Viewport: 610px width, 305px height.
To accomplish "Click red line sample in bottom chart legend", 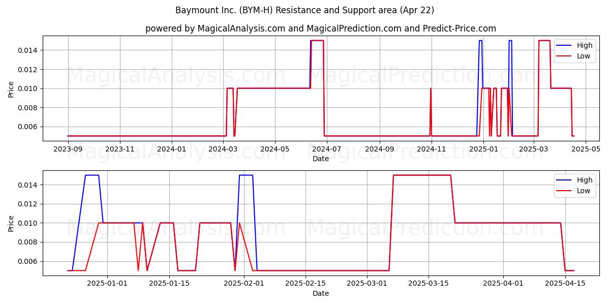I will pyautogui.click(x=564, y=191).
